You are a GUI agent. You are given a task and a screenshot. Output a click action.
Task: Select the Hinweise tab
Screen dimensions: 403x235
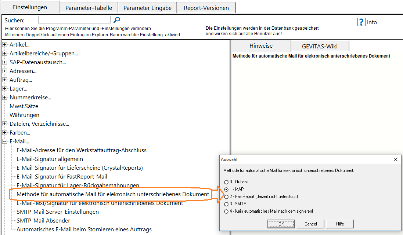(261, 46)
